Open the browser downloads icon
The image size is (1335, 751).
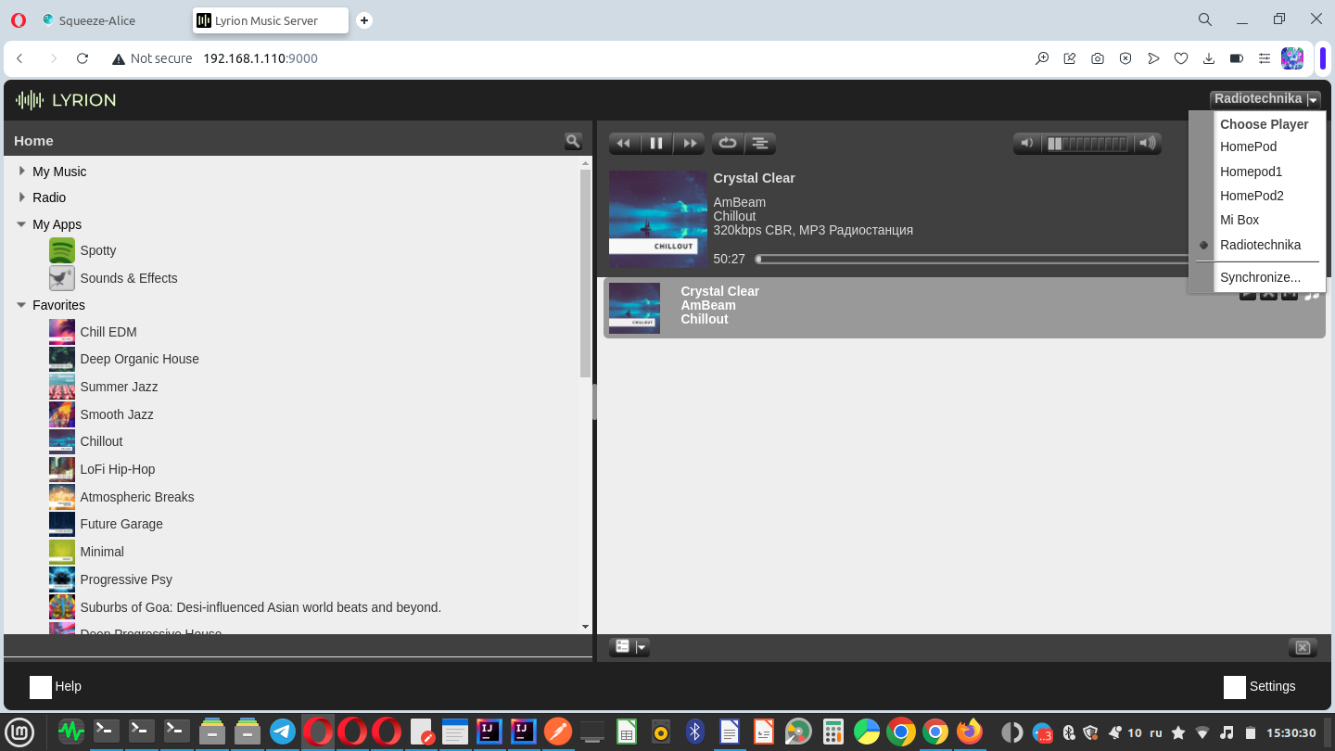tap(1209, 58)
